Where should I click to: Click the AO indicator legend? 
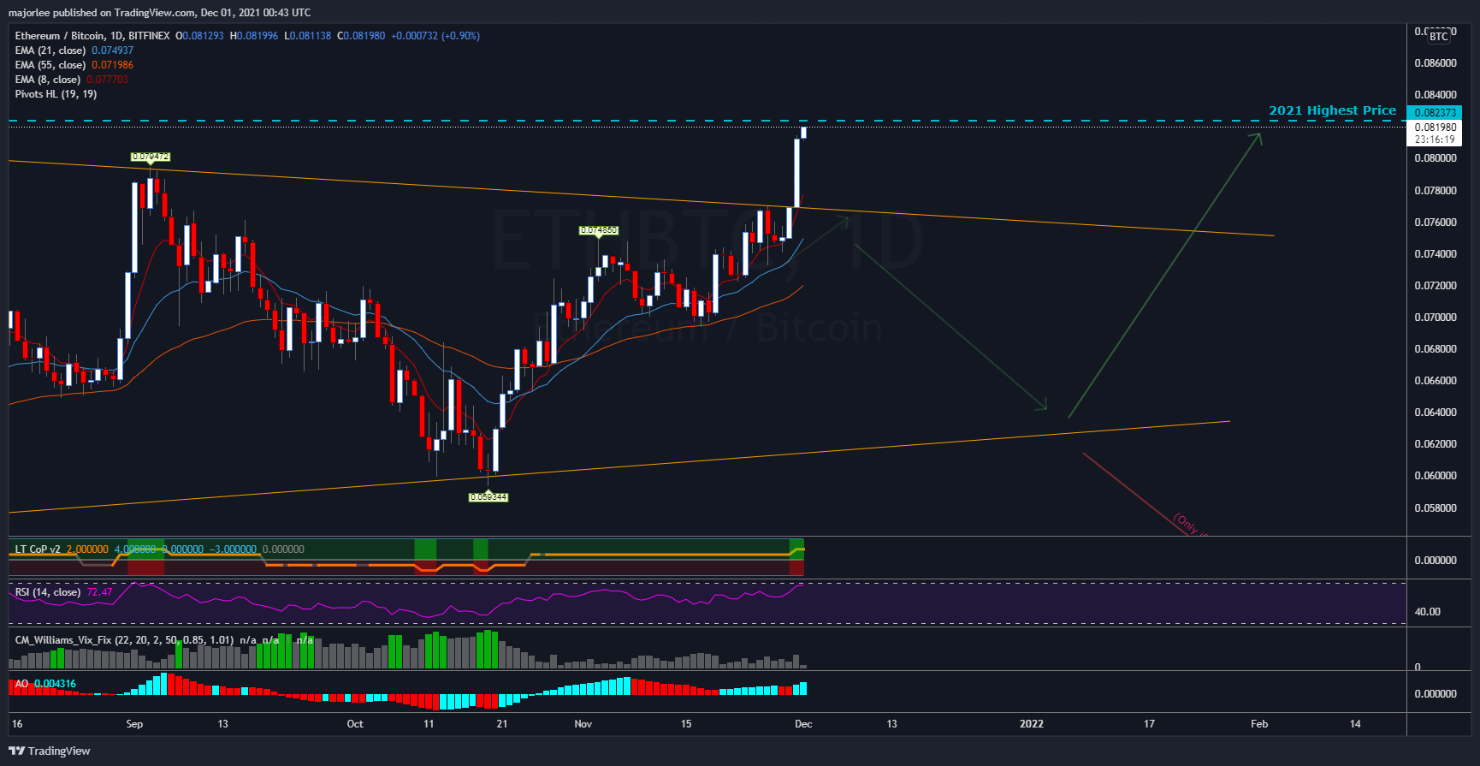(21, 684)
